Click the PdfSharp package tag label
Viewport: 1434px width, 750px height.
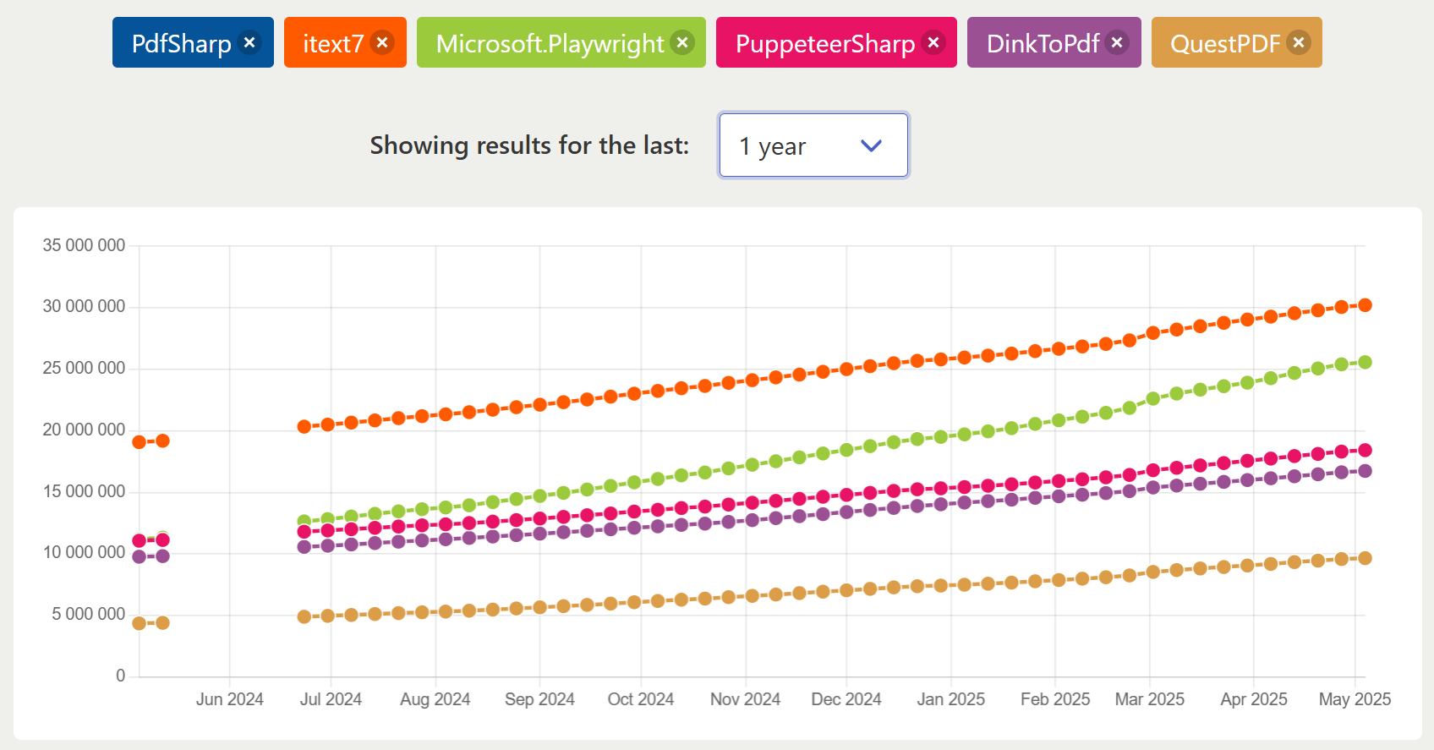click(x=182, y=43)
